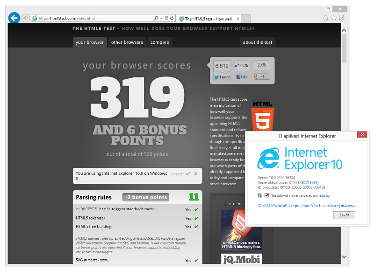The image size is (374, 270).
Task: Toggle the Compatibility View icon
Action: coord(167,18)
